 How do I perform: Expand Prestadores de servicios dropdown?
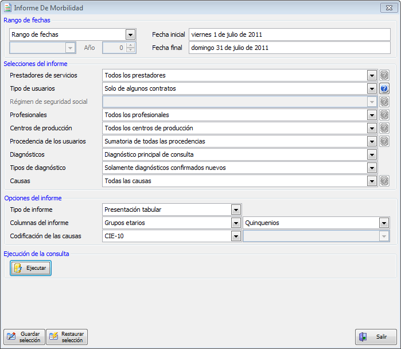click(372, 75)
